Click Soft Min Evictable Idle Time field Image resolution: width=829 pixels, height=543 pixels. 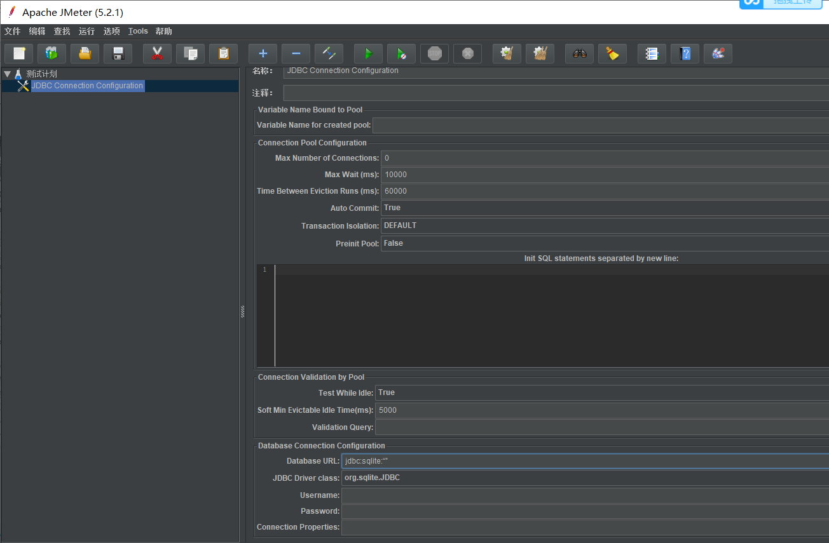602,410
